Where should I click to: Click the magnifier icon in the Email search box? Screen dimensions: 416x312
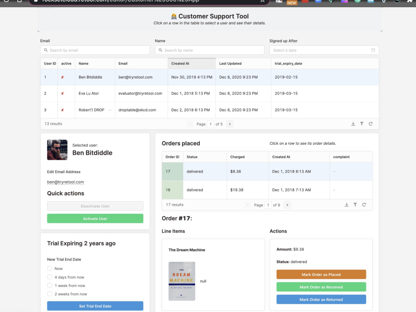tap(46, 50)
